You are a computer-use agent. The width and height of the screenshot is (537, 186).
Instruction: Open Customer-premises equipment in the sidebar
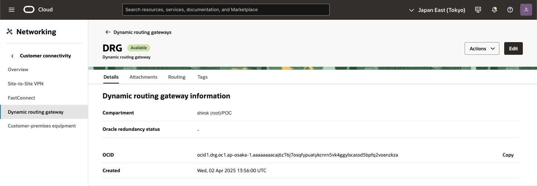pyautogui.click(x=42, y=126)
